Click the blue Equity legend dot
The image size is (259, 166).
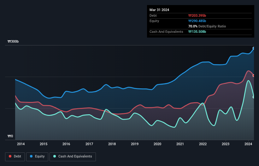coord(32,156)
